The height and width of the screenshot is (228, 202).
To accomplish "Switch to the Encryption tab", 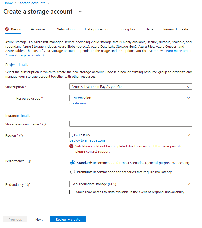I will click(x=128, y=29).
